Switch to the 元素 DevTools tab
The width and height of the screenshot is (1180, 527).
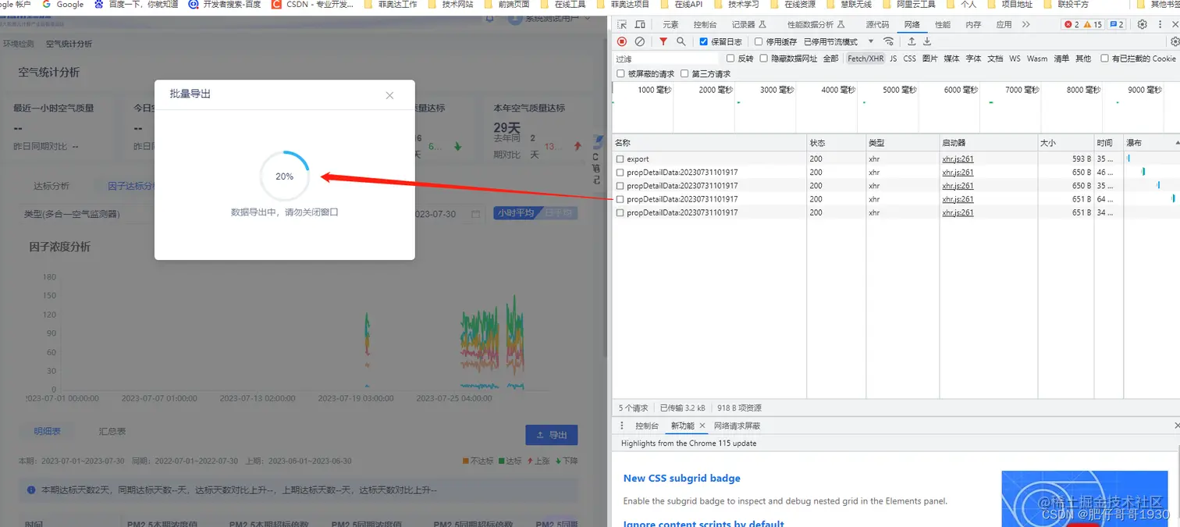pyautogui.click(x=670, y=25)
